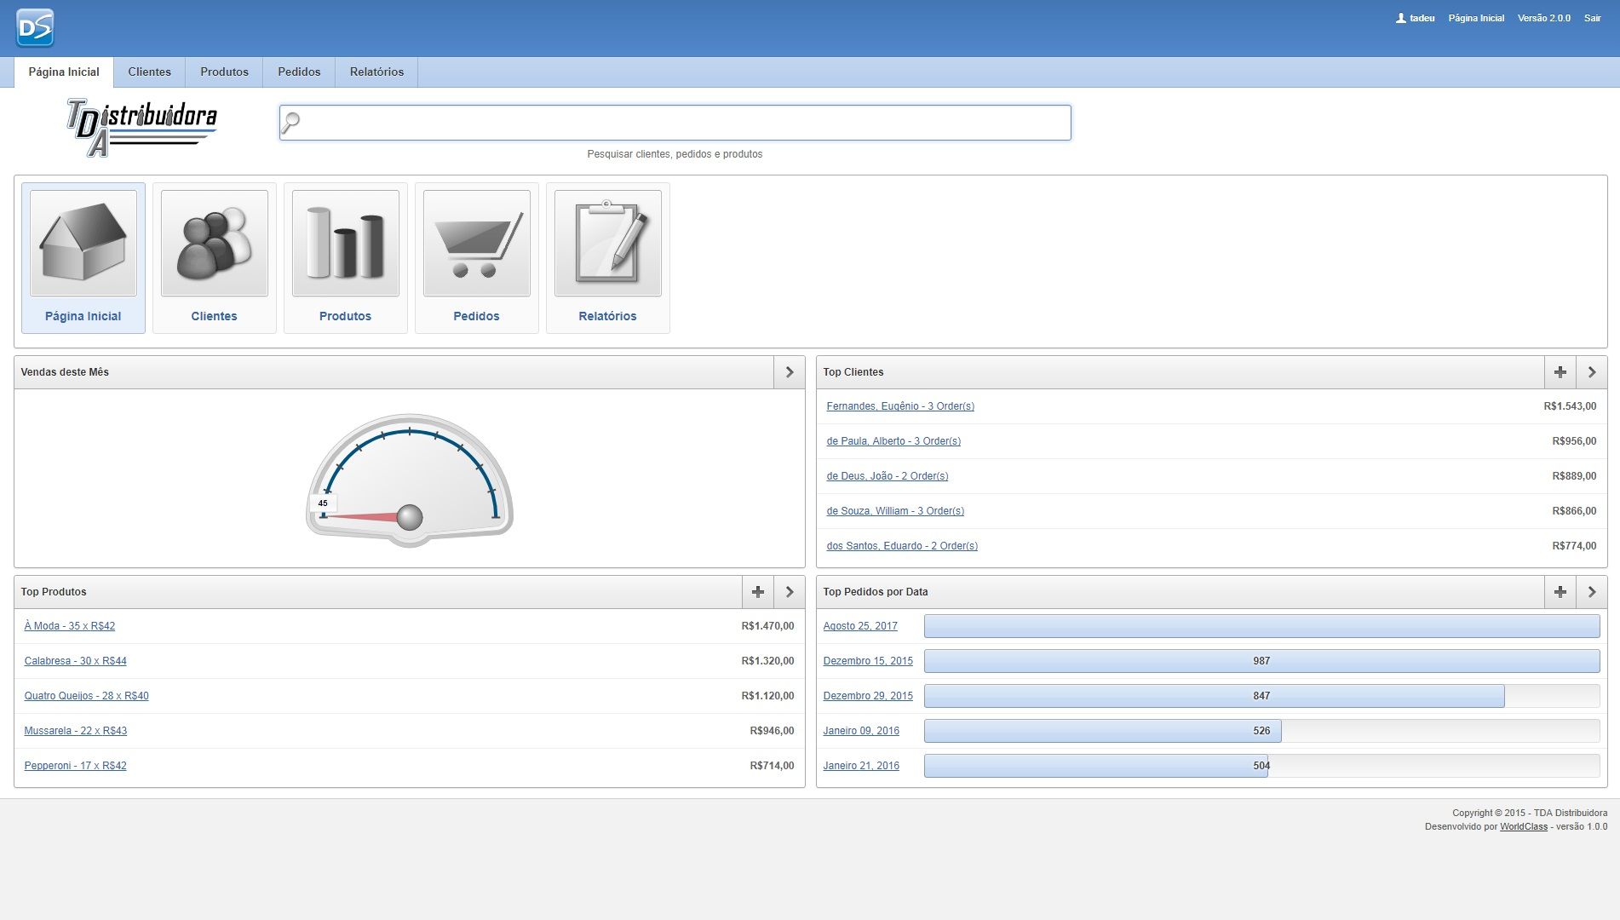Viewport: 1620px width, 920px height.
Task: Open the Clientes people icon tile
Action: (x=214, y=244)
